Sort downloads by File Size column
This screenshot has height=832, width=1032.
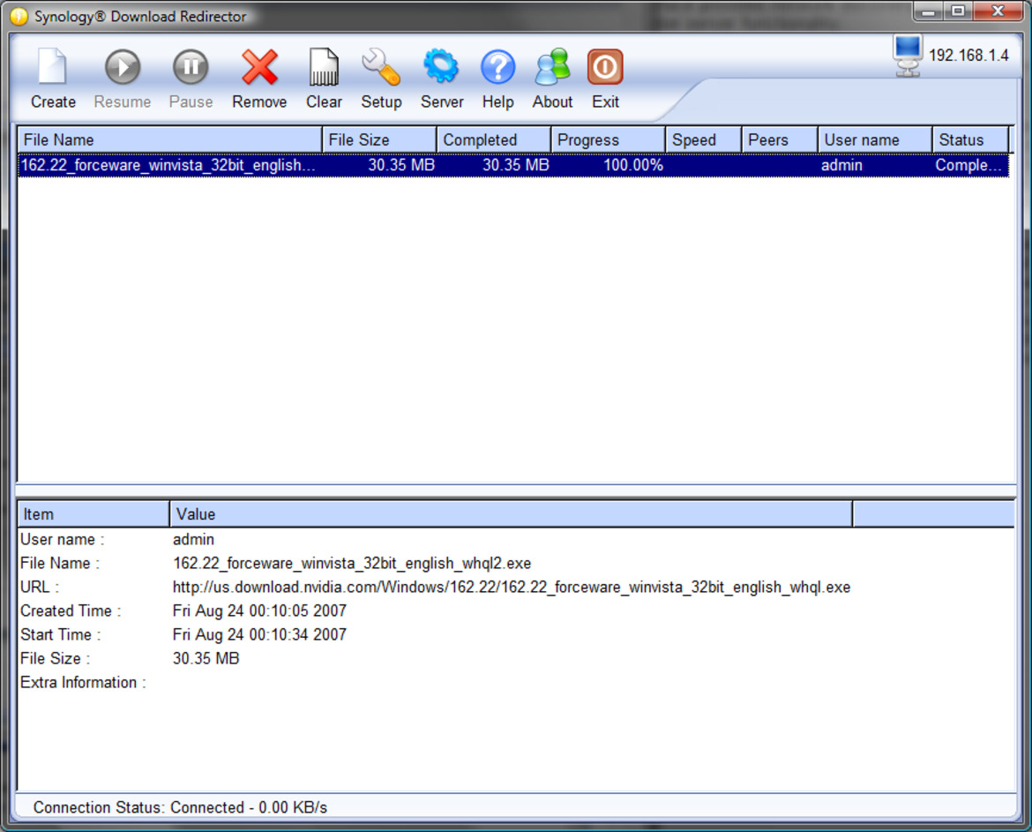(x=379, y=139)
